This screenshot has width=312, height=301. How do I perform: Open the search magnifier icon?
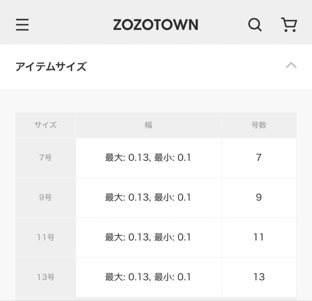tap(255, 25)
